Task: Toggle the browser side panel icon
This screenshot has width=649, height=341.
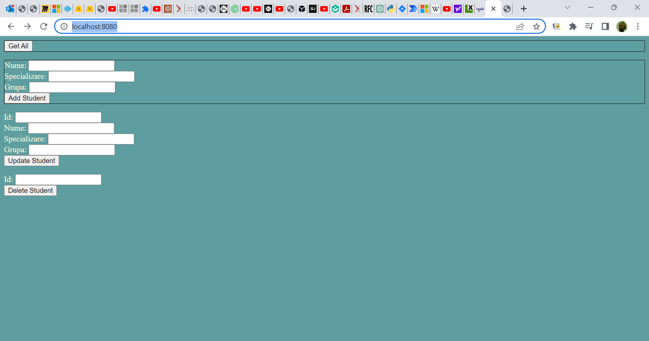Action: click(605, 26)
